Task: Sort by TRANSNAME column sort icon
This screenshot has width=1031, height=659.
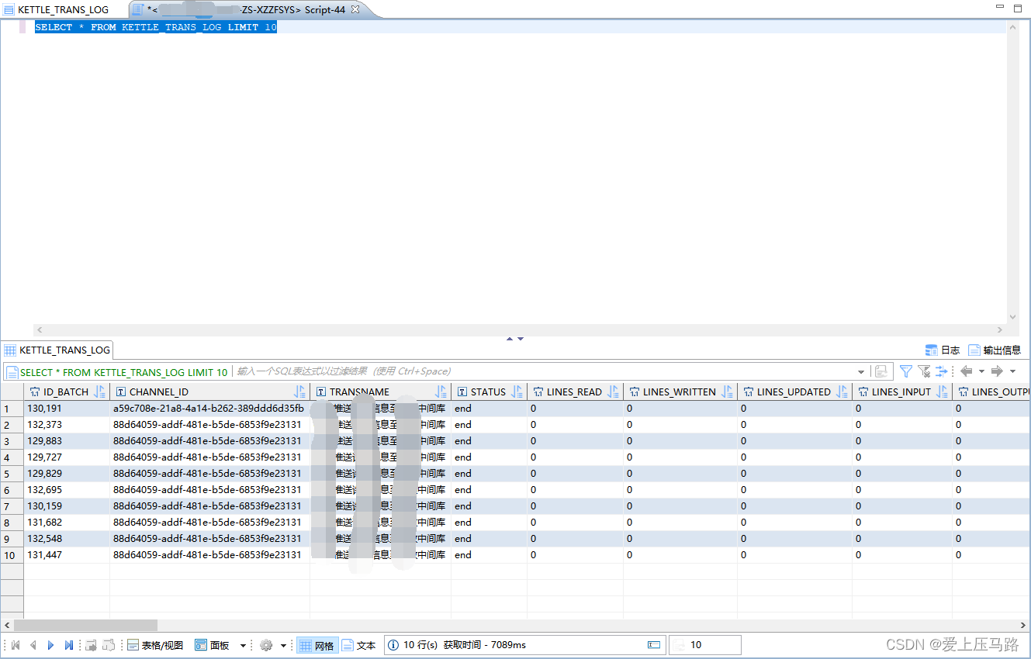Action: coord(441,392)
